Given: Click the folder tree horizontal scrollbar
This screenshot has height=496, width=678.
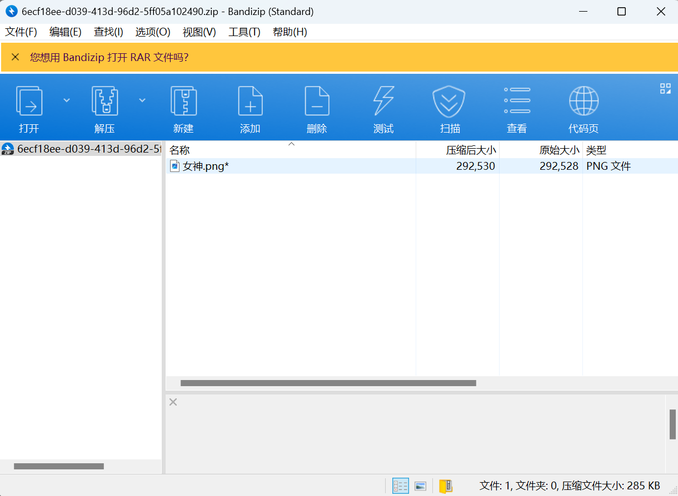Looking at the screenshot, I should [59, 466].
